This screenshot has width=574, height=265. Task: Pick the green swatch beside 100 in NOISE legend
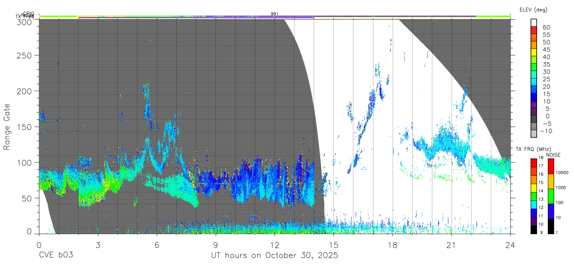click(x=550, y=196)
